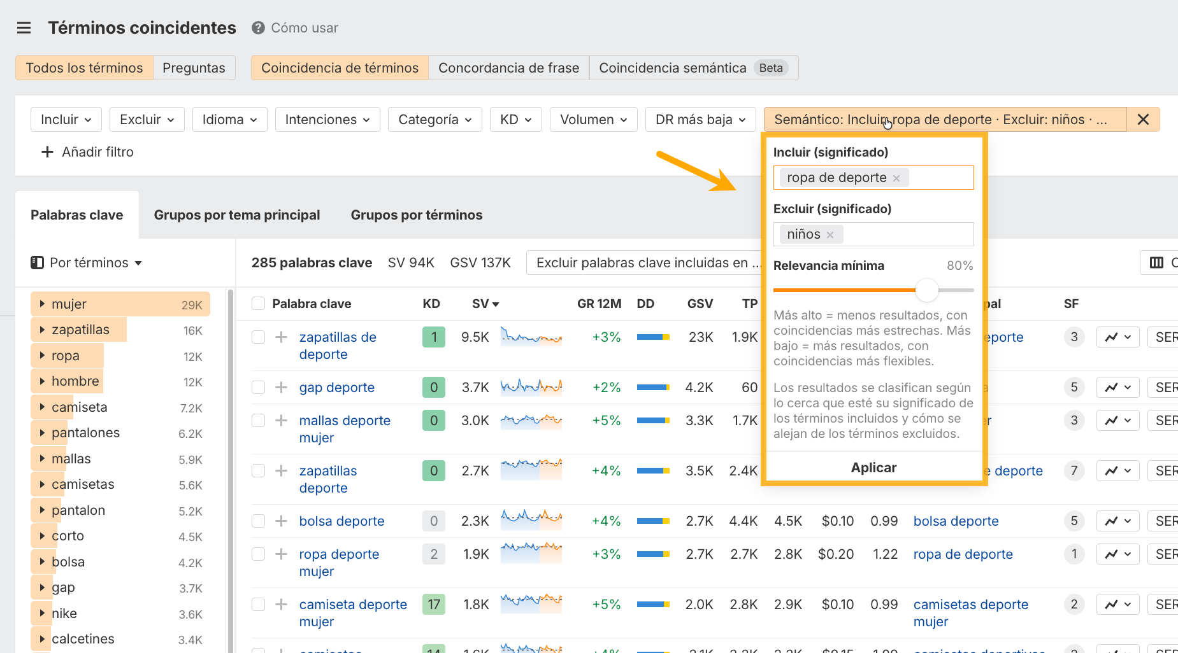Switch to Grupos por términos tab

click(x=417, y=215)
